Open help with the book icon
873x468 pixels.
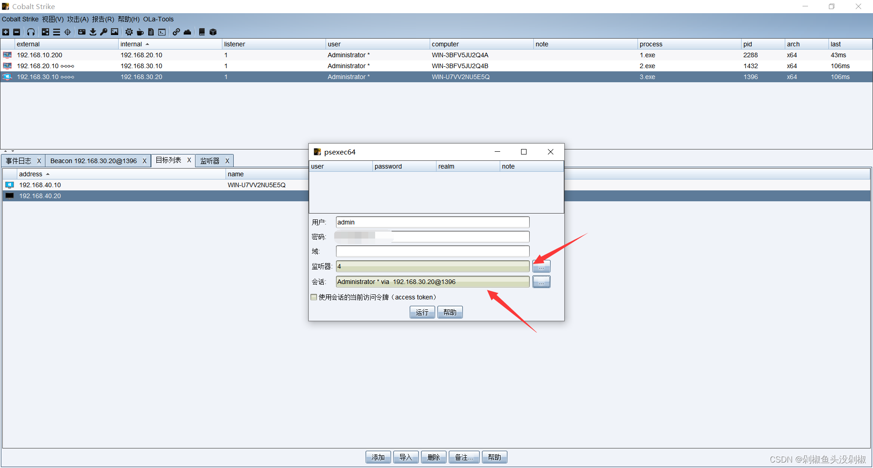coord(202,32)
